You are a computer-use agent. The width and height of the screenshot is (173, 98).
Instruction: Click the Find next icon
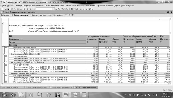click(56, 9)
